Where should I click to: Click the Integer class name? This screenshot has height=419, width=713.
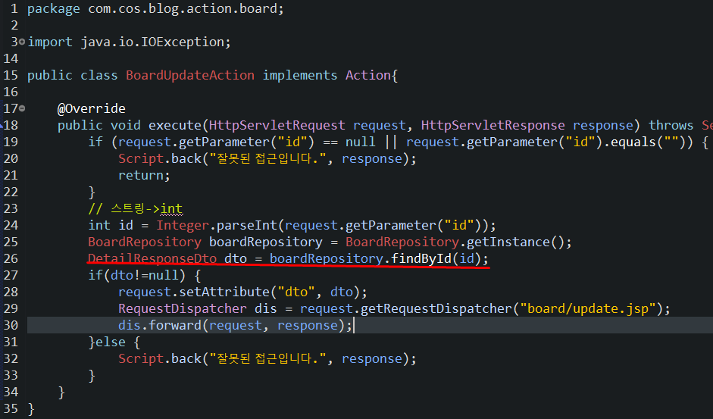(x=183, y=225)
